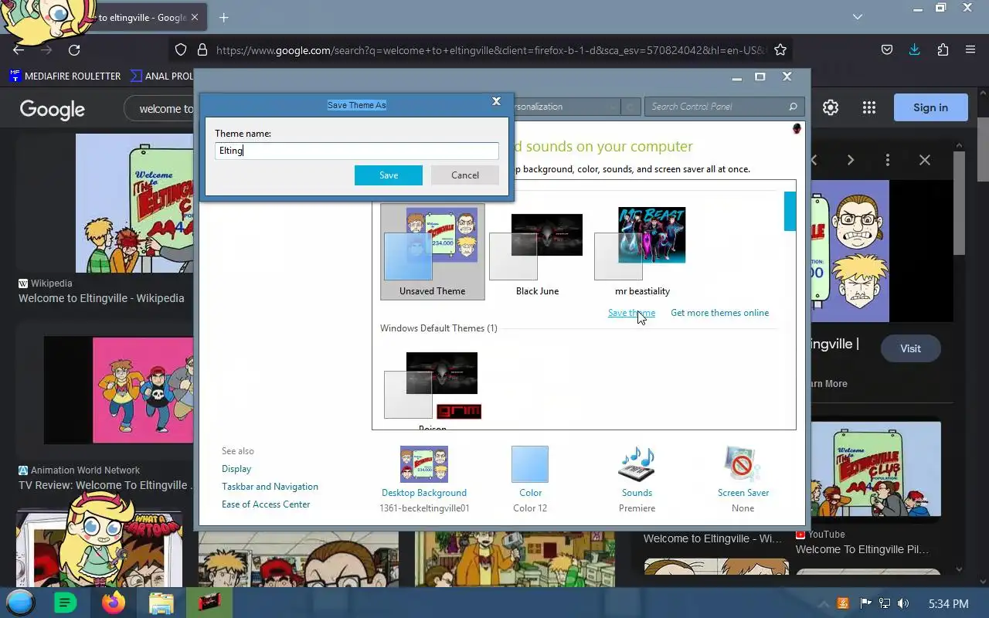This screenshot has height=618, width=989.
Task: Open the Color settings swatch
Action: (530, 464)
